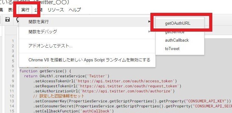
Task: Open the 実行 menu
Action: pos(25,10)
